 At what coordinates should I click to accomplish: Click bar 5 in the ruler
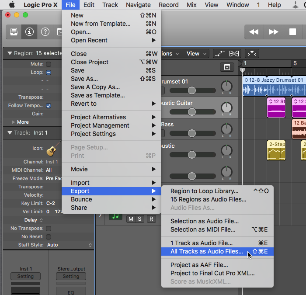coord(295,63)
